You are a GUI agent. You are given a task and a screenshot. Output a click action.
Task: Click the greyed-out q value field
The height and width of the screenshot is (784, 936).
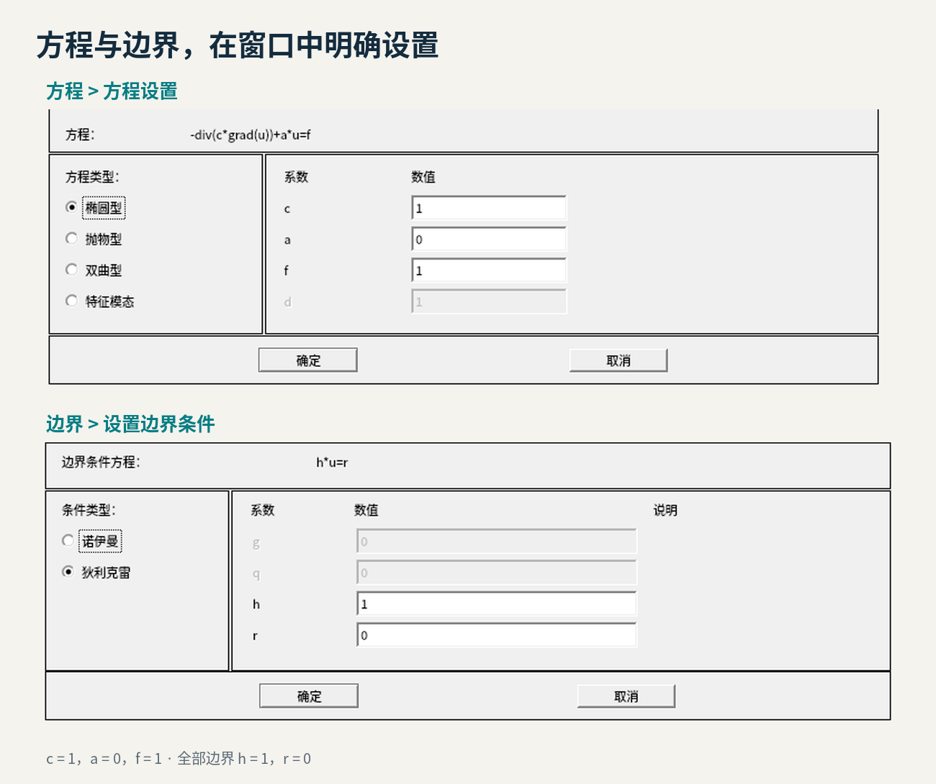[x=497, y=573]
